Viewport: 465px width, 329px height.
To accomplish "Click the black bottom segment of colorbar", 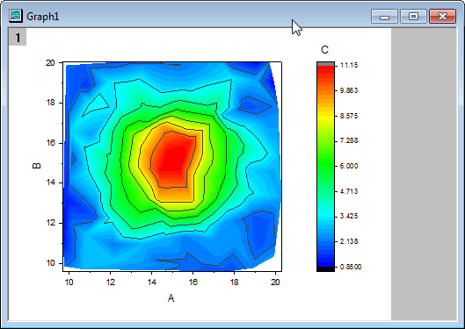I will click(325, 269).
